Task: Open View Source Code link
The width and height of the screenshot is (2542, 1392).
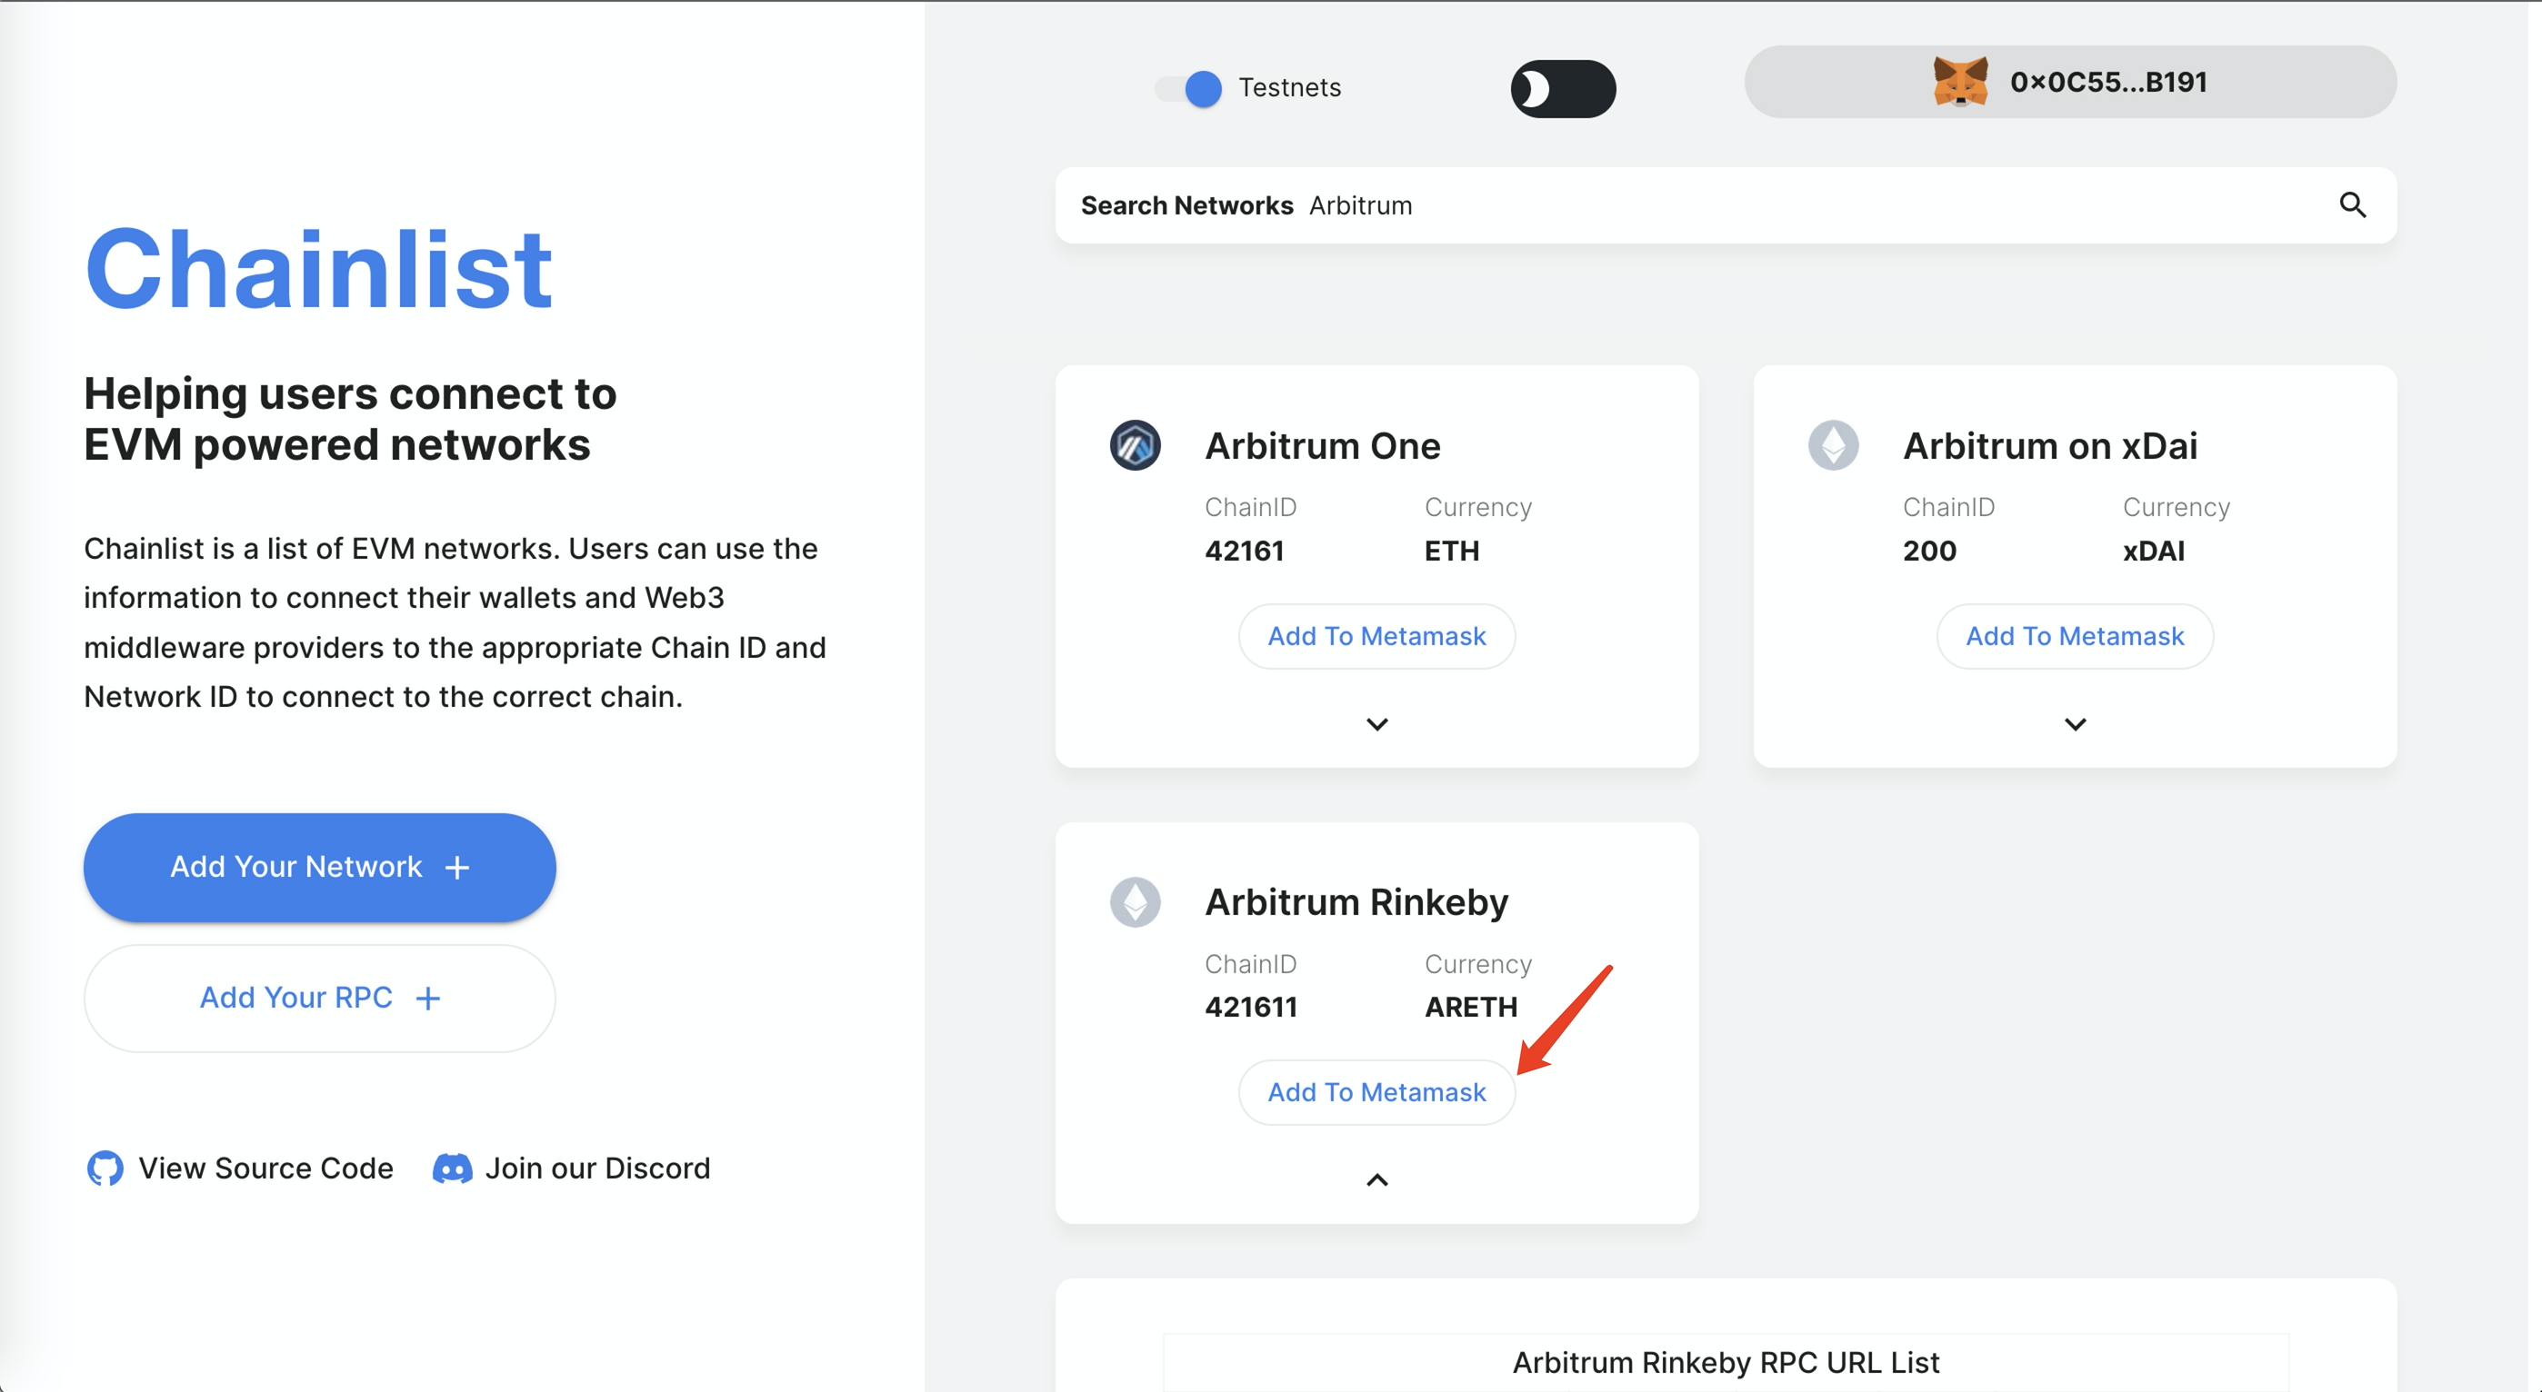Action: 265,1168
